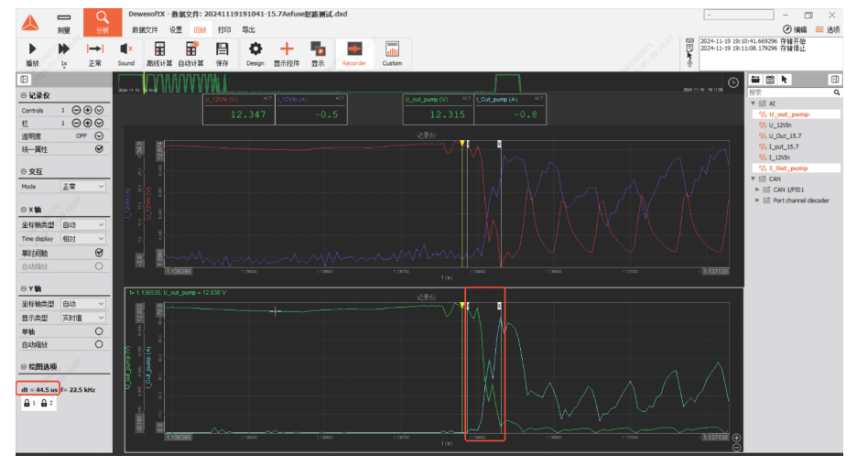
Task: Enable the Y-axis 自动缩放 option
Action: [x=99, y=345]
